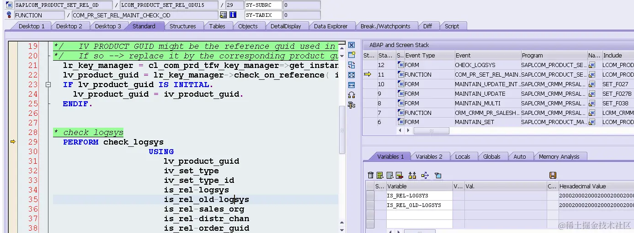Click the new tool icon beside the stack panel
The height and width of the screenshot is (233, 634).
(352, 55)
